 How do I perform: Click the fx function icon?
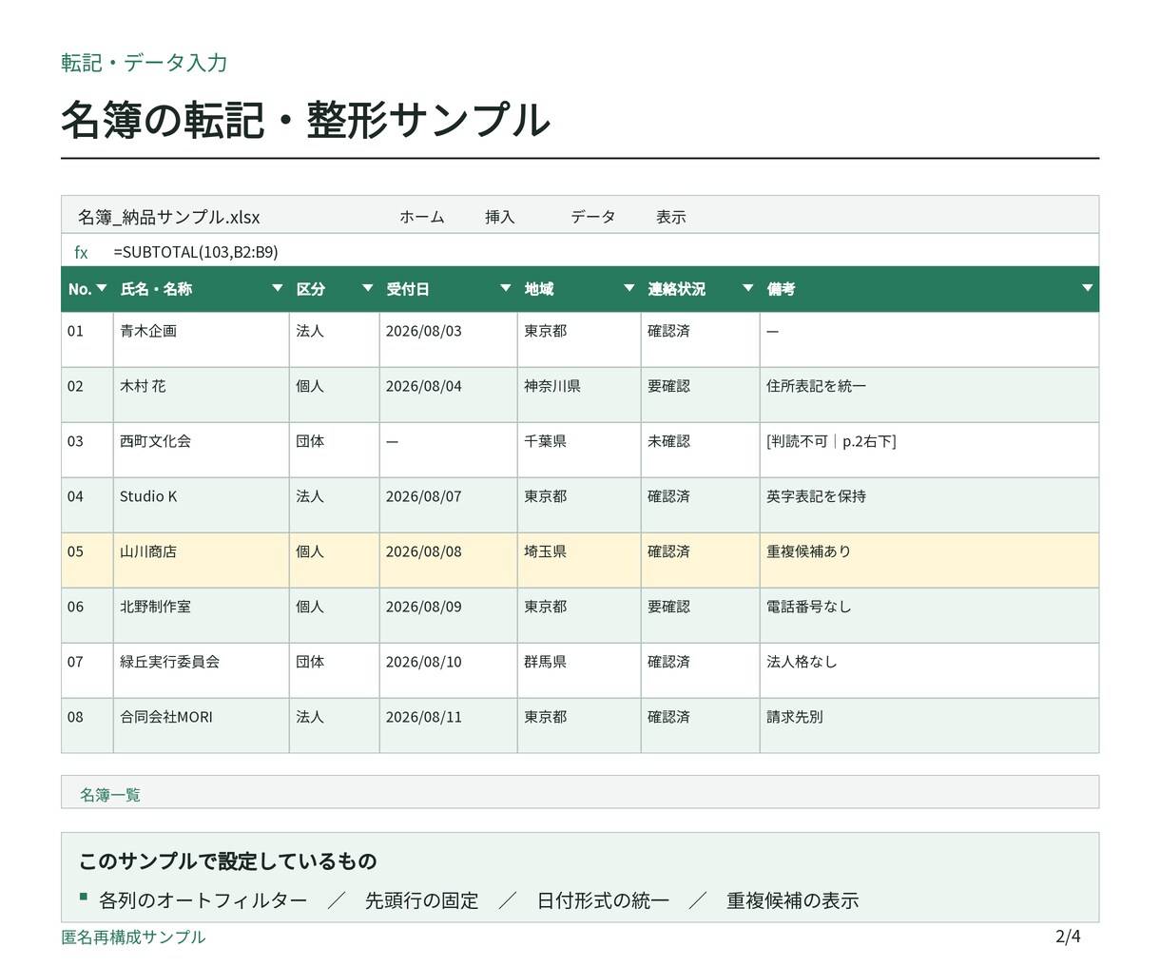pyautogui.click(x=81, y=252)
